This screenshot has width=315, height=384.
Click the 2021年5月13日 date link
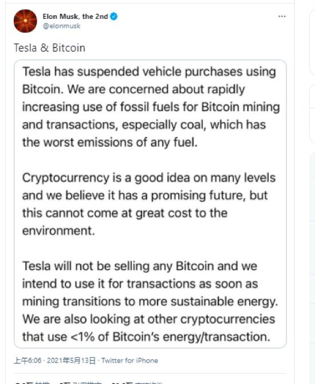pyautogui.click(x=71, y=361)
